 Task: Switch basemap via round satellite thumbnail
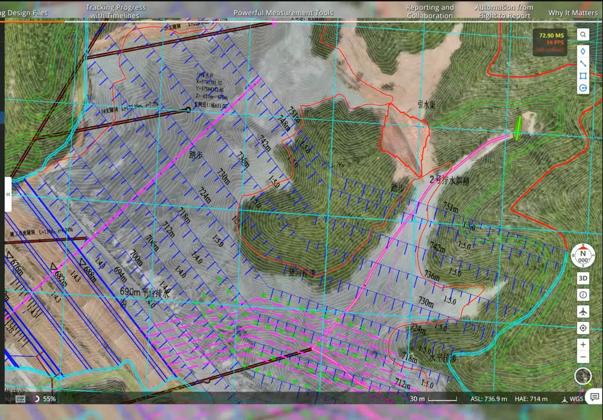(583, 376)
